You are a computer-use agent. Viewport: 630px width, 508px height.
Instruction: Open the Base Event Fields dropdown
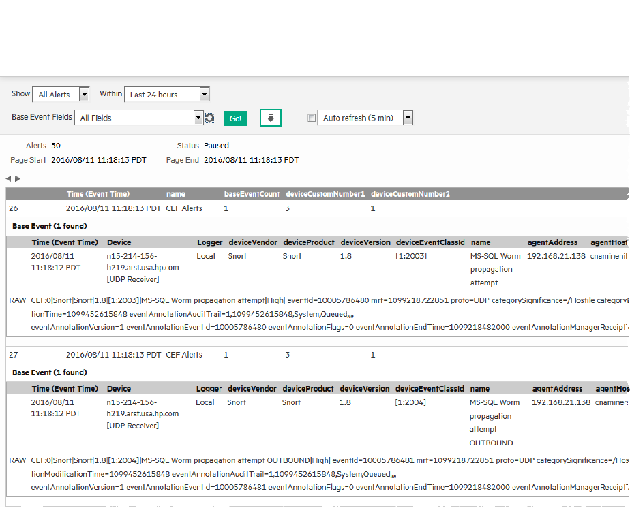139,118
